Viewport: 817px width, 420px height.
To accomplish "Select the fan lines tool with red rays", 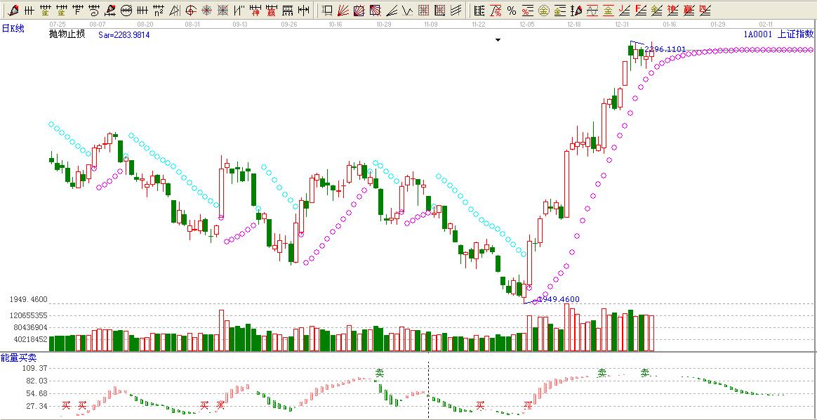I will pos(343,11).
